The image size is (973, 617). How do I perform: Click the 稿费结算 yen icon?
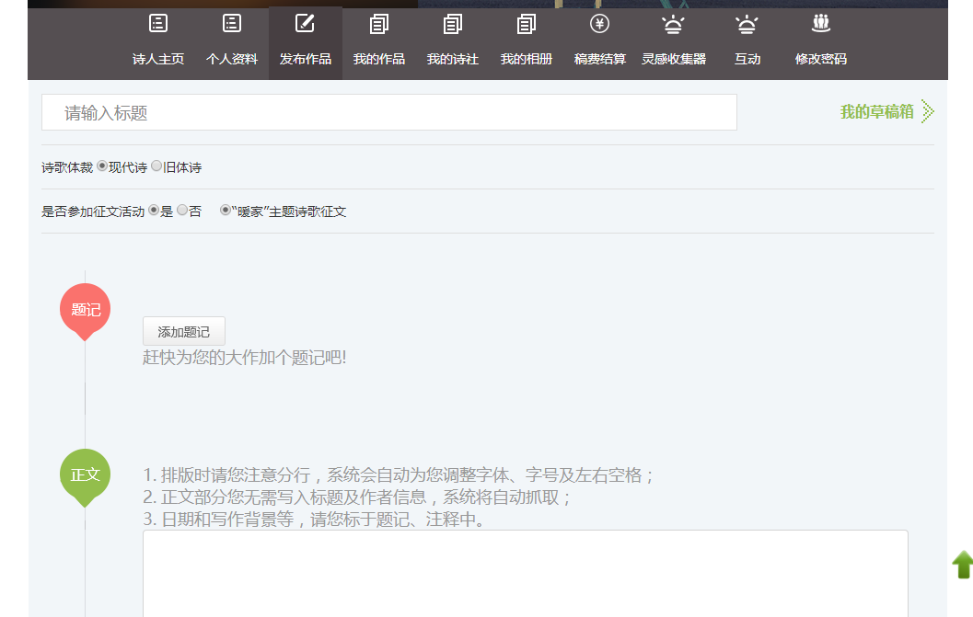[599, 24]
